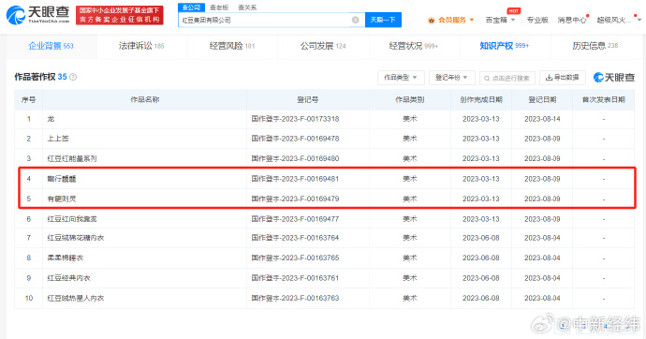Select the 查老板 search tab

[219, 7]
